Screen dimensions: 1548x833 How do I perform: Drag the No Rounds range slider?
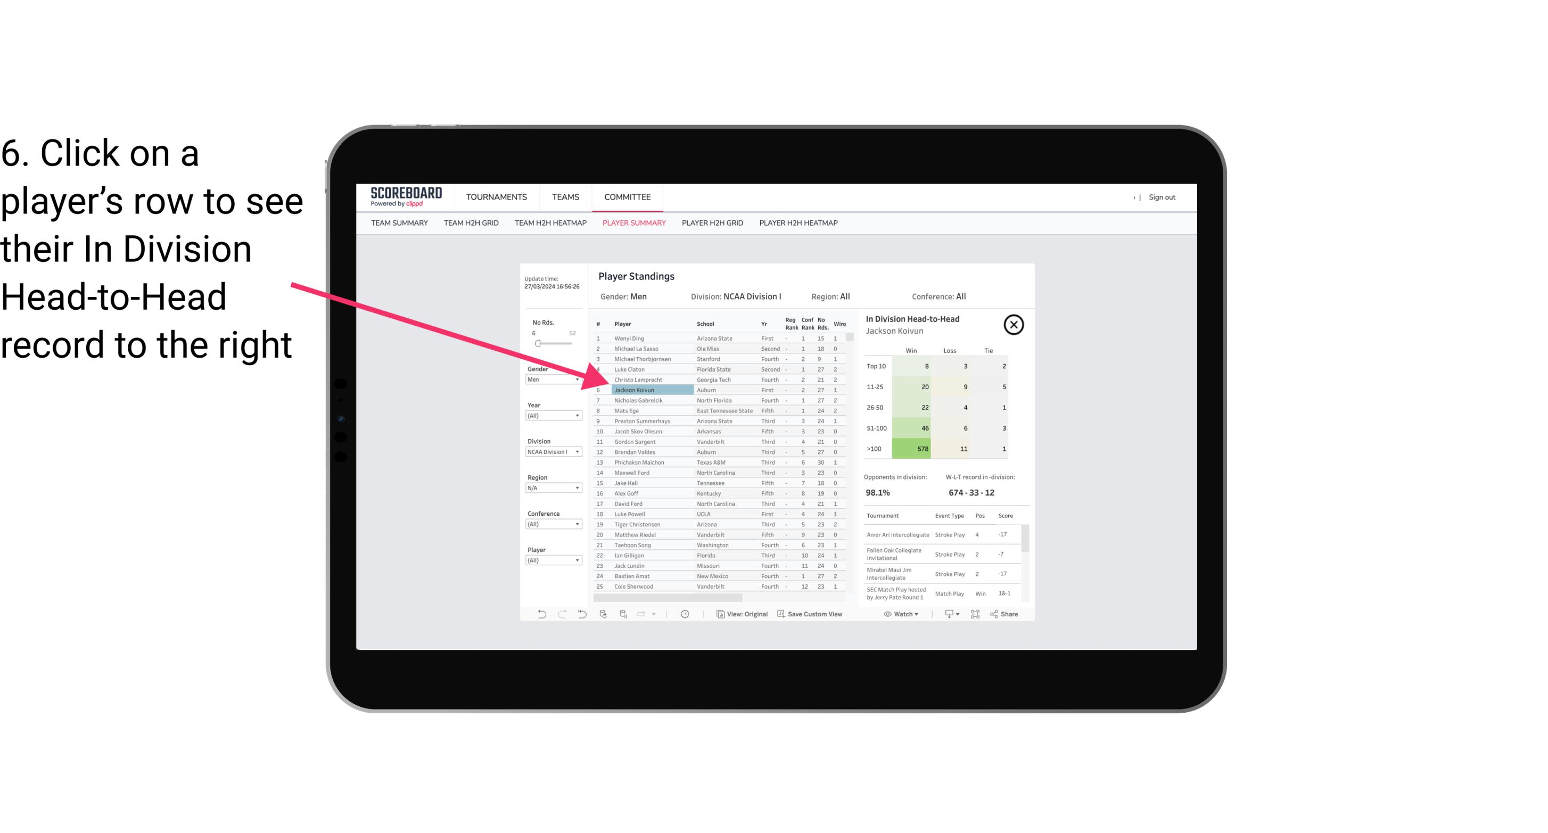click(539, 343)
